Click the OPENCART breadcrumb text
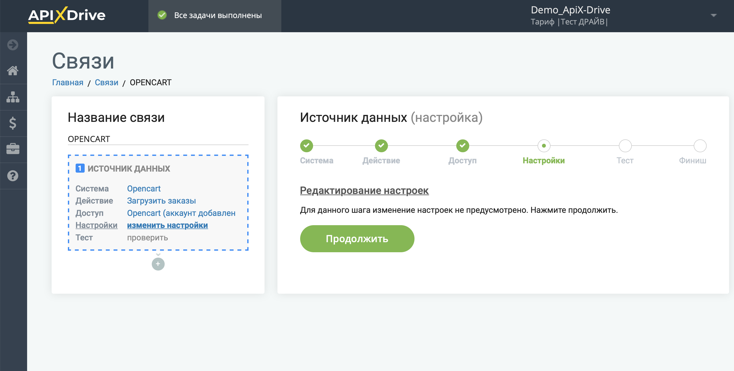Viewport: 734px width, 371px height. pos(150,82)
